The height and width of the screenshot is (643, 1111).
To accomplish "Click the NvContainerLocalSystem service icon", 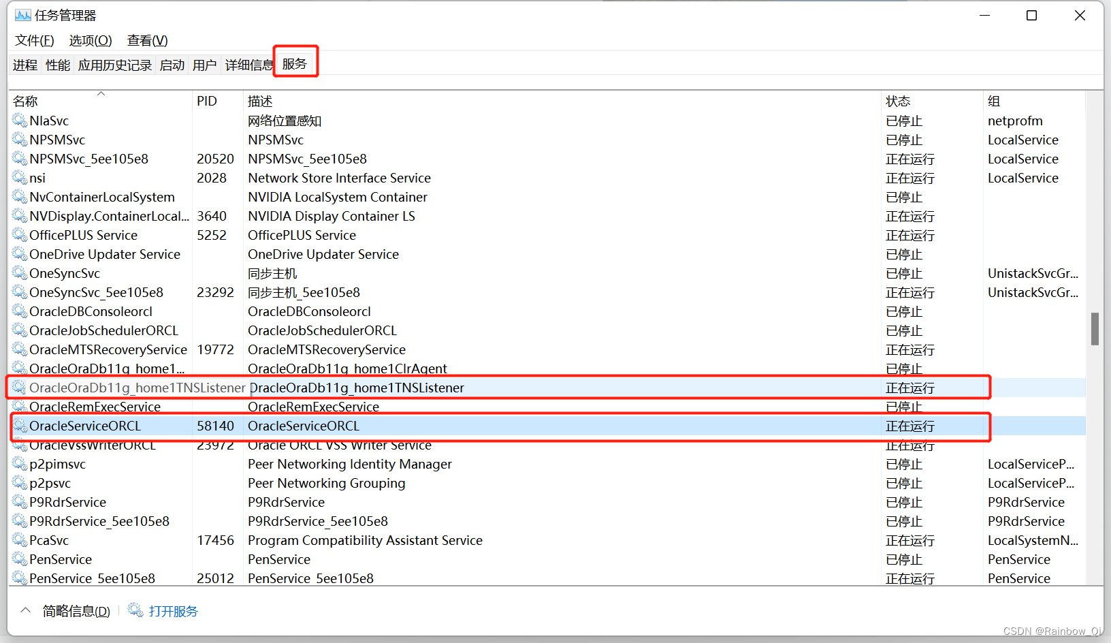I will pyautogui.click(x=20, y=197).
